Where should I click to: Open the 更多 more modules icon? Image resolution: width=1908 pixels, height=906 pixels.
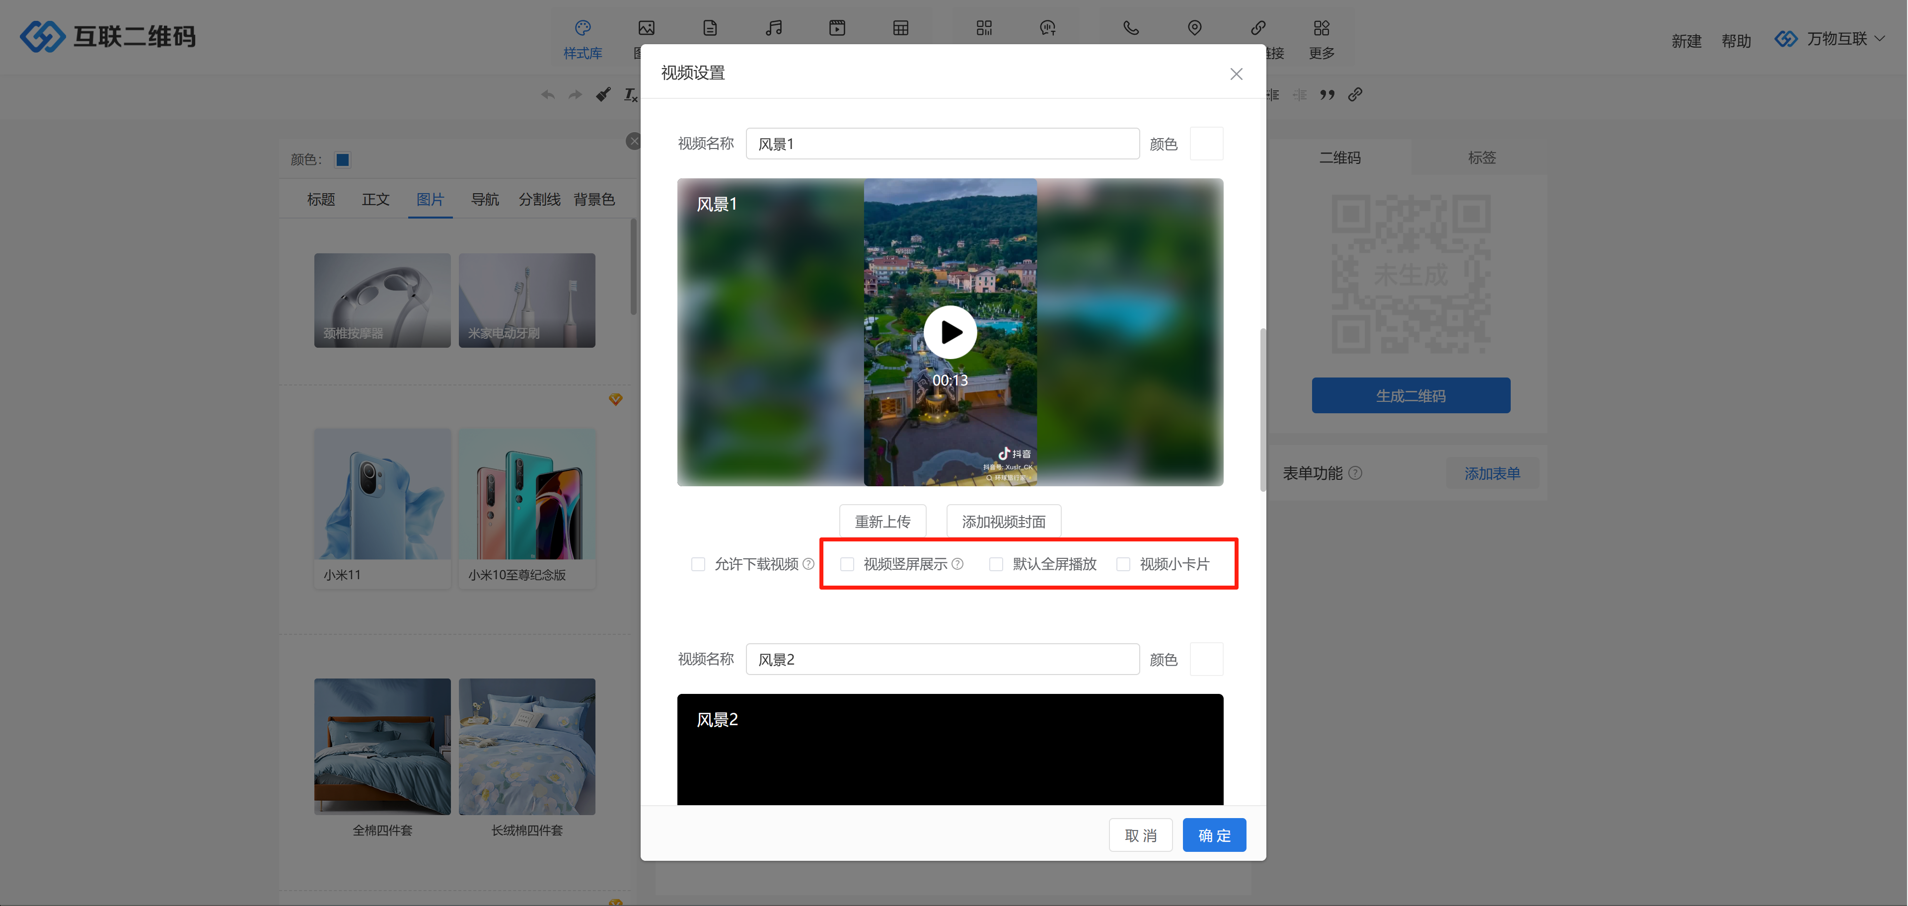(1321, 28)
